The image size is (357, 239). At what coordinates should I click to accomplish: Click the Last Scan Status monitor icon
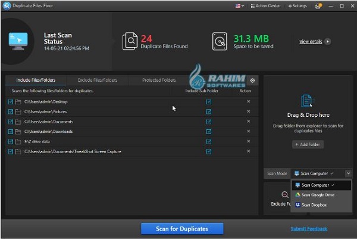click(x=18, y=41)
